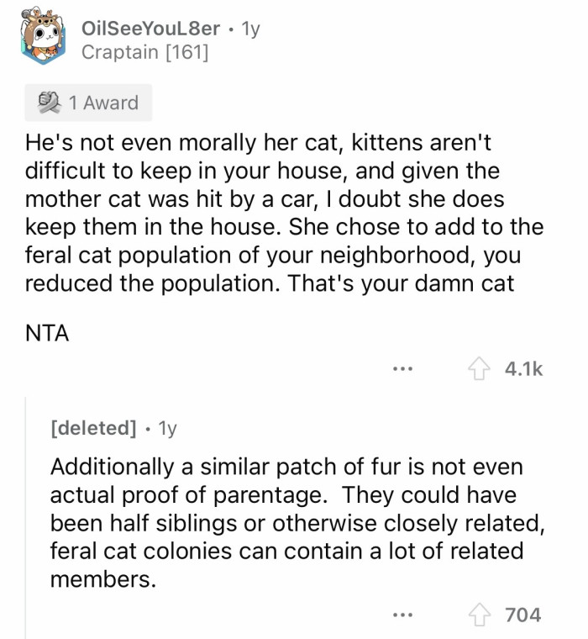Click the [deleted] author name
The height and width of the screenshot is (639, 588).
point(93,428)
